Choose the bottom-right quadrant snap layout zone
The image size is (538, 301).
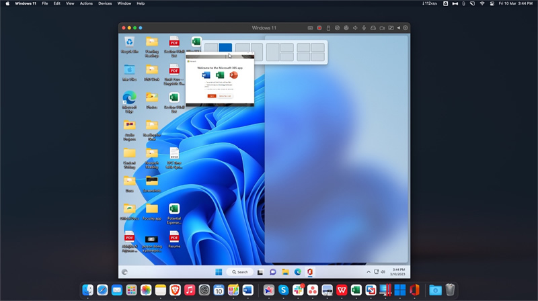pos(318,57)
